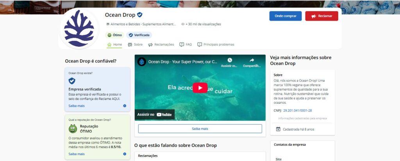Click the CNPJ number 29.201.041/0001-28
The height and width of the screenshot is (161, 400).
(297, 111)
